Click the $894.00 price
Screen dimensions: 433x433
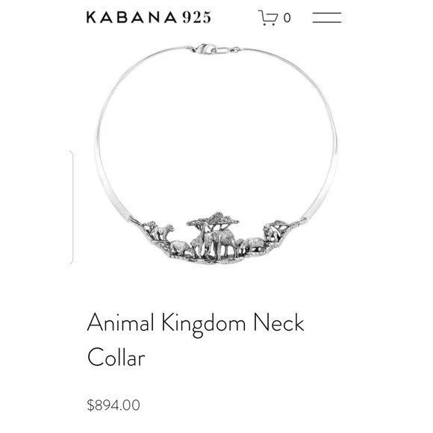pyautogui.click(x=113, y=405)
